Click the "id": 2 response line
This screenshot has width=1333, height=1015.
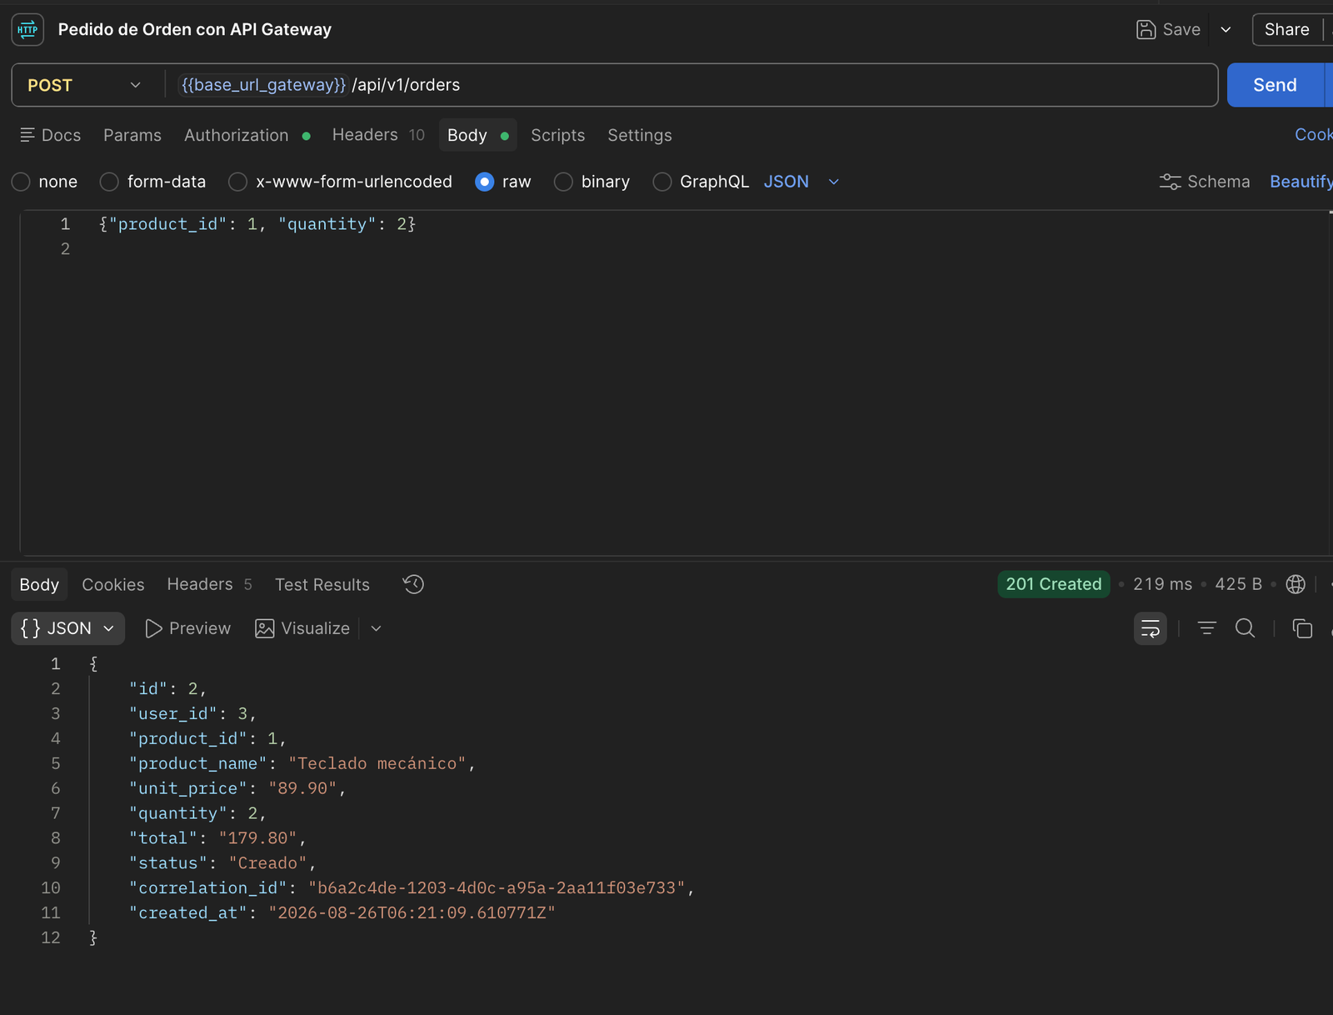(167, 689)
